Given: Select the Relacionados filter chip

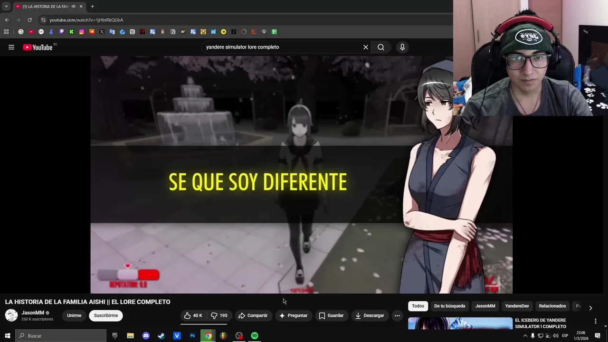Looking at the screenshot, I should point(552,306).
